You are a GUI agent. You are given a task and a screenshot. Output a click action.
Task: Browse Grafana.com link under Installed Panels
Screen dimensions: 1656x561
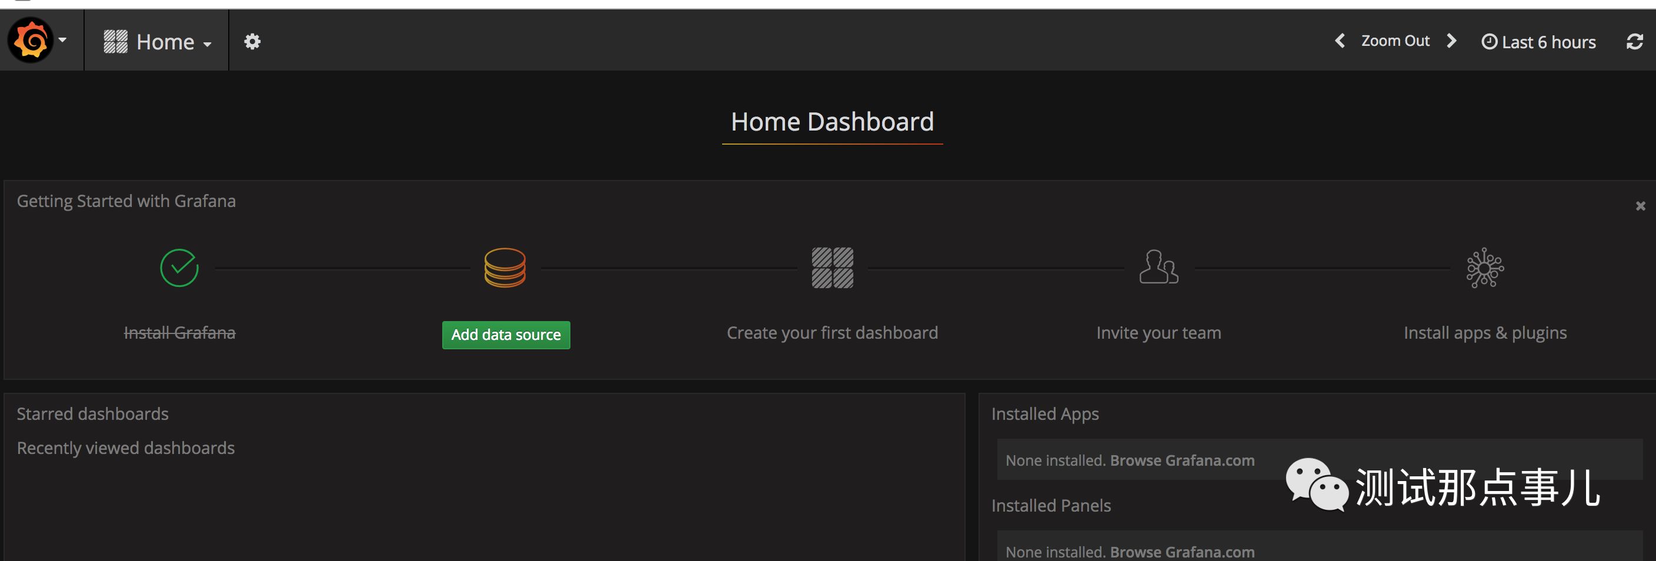(x=1182, y=552)
